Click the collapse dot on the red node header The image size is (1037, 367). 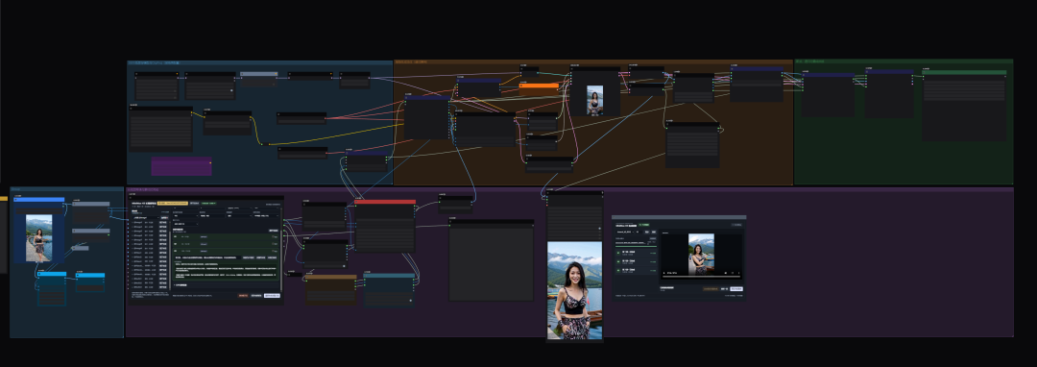point(357,201)
